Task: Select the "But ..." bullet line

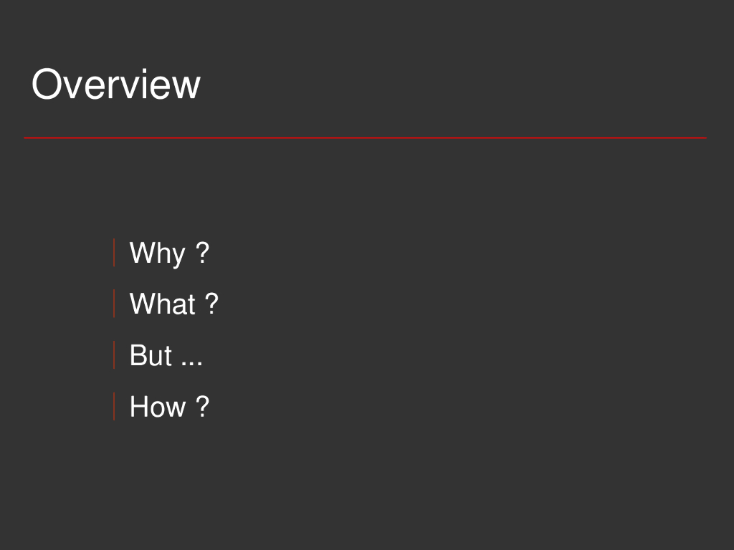Action: (166, 356)
